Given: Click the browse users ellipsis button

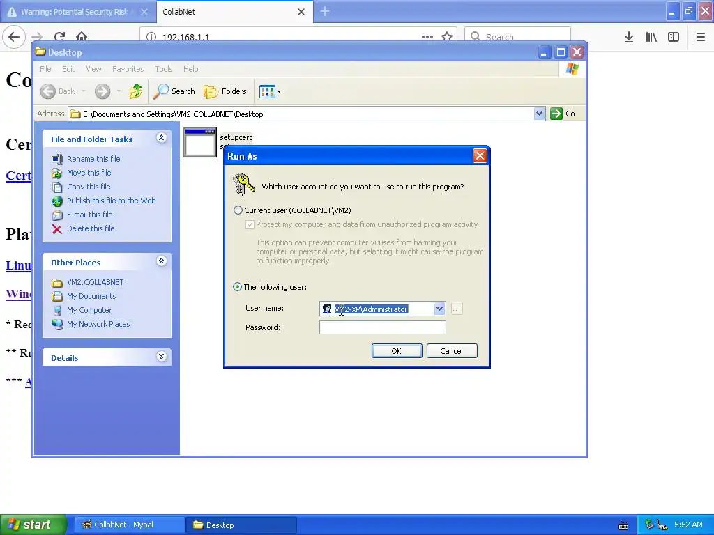Looking at the screenshot, I should pos(456,309).
